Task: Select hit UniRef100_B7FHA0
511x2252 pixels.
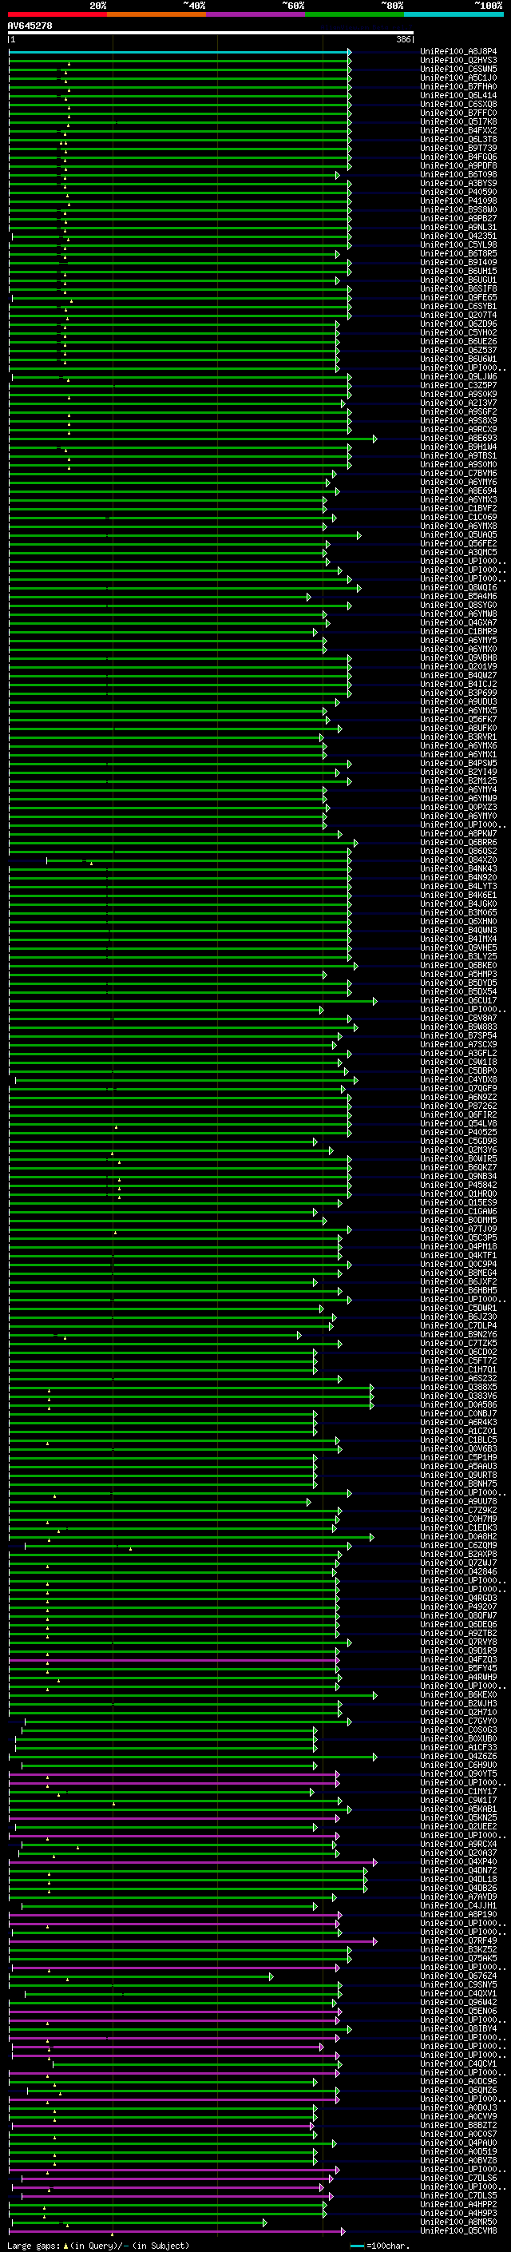Action: pyautogui.click(x=458, y=86)
